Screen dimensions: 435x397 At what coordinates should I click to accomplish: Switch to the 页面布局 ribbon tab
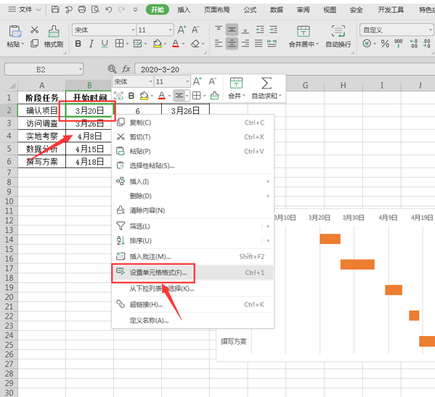point(217,10)
